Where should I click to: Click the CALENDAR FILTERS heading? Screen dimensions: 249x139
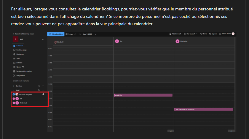(21, 81)
